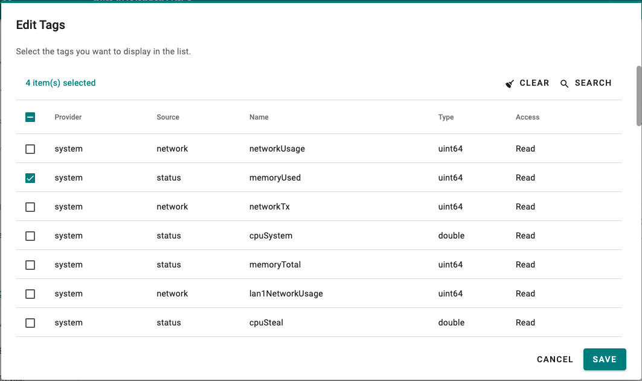Click 'system' provider in memoryTotal row
642x381 pixels.
pos(68,265)
